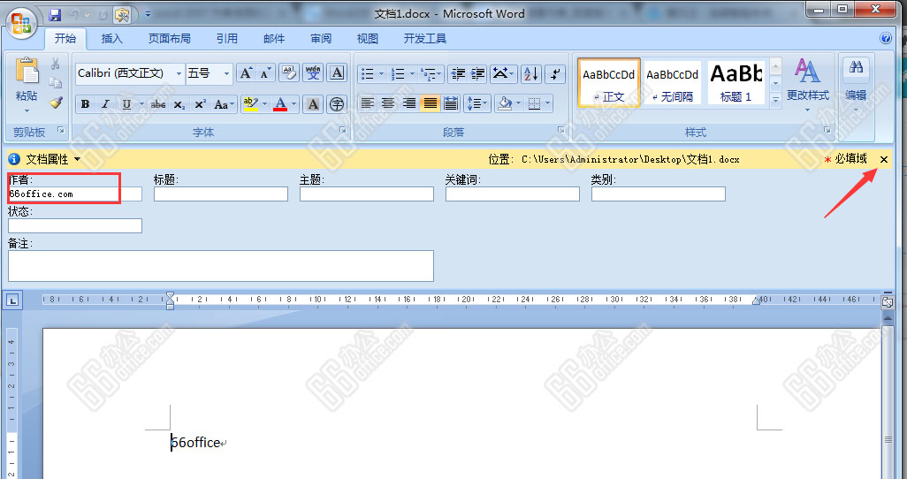Center align the text
This screenshot has height=479, width=907.
point(388,104)
